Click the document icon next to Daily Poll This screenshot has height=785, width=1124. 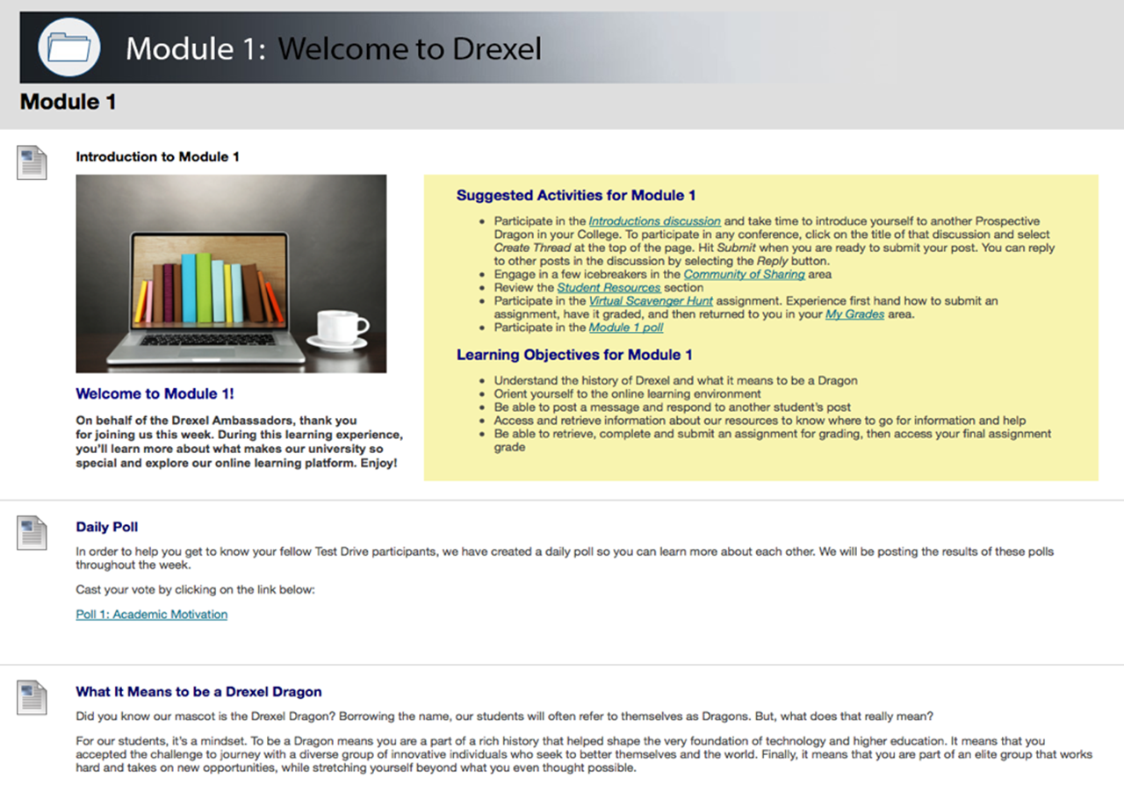[x=32, y=531]
